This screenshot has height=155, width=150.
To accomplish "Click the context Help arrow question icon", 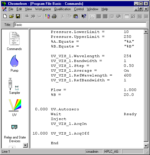I will [x=84, y=16].
